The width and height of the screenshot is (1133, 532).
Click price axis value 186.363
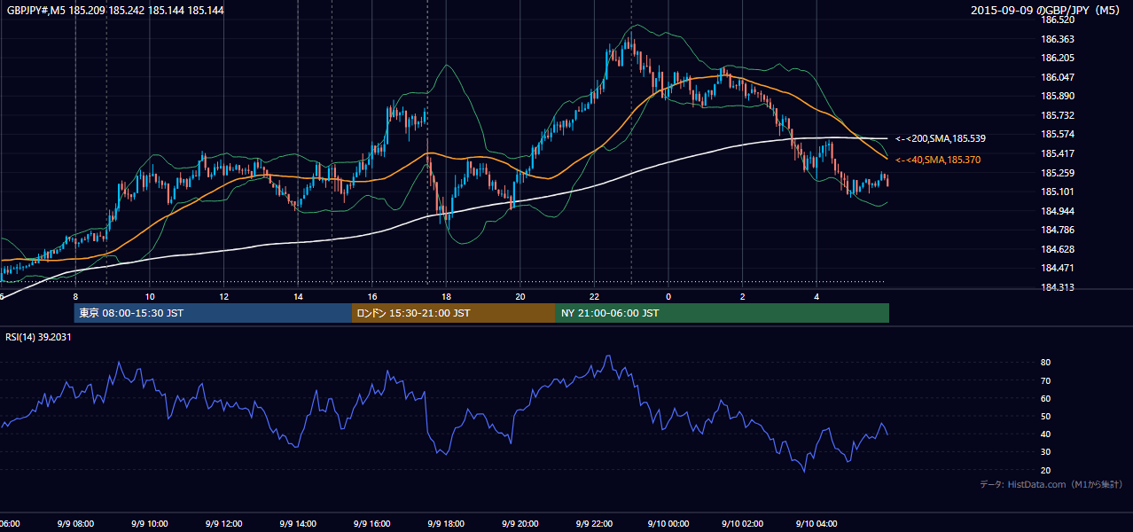pos(1058,39)
